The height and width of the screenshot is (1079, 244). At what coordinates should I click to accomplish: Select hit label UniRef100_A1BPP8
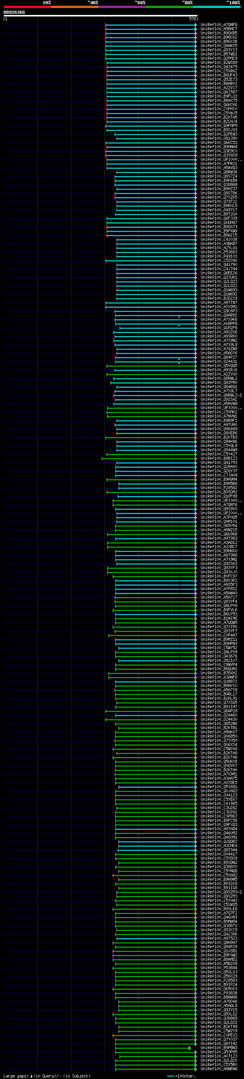[x=218, y=323]
